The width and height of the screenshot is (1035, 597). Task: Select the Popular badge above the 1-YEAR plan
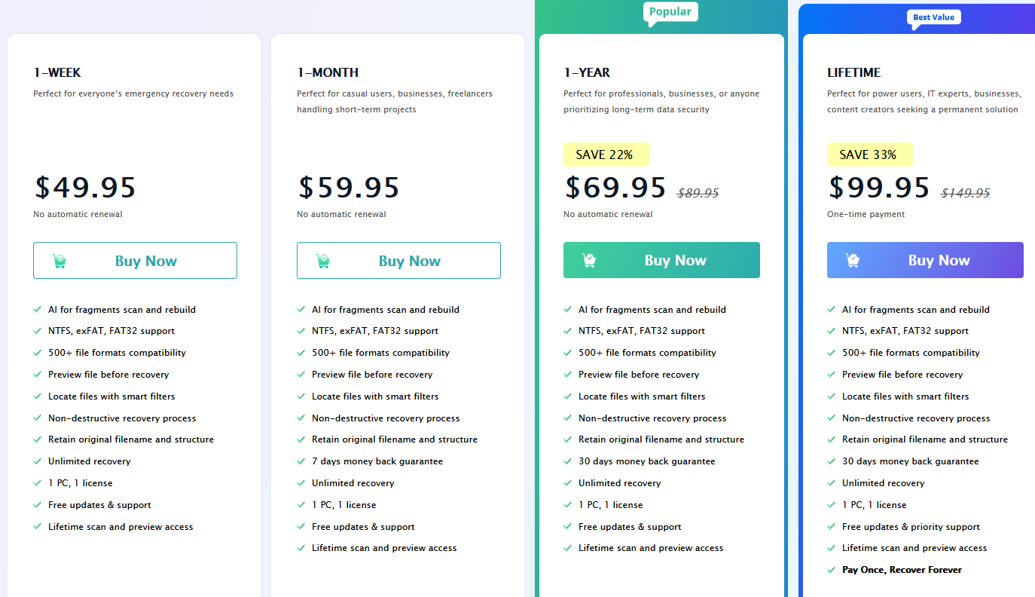[x=670, y=12]
